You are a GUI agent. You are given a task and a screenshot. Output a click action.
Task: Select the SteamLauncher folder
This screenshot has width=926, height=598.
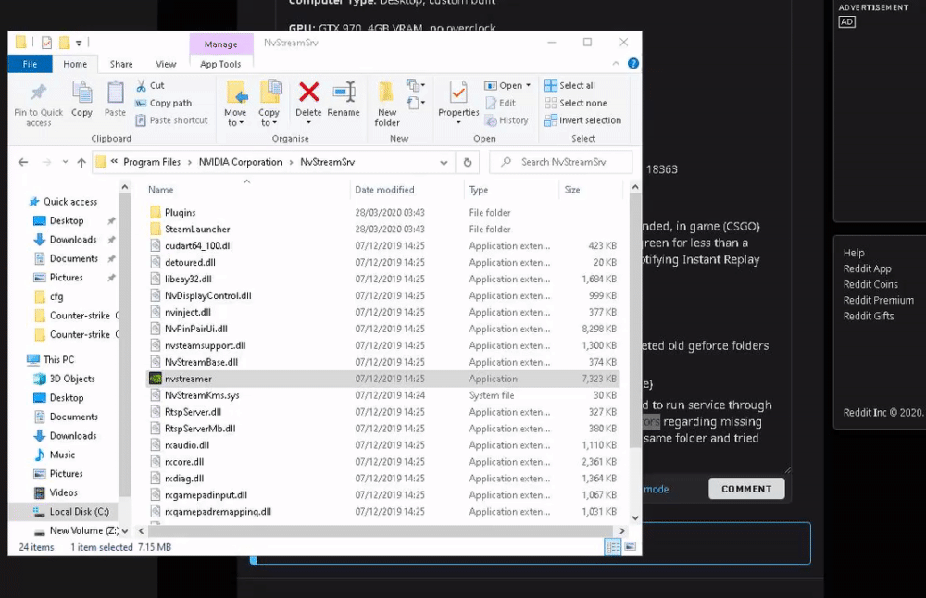383,229
